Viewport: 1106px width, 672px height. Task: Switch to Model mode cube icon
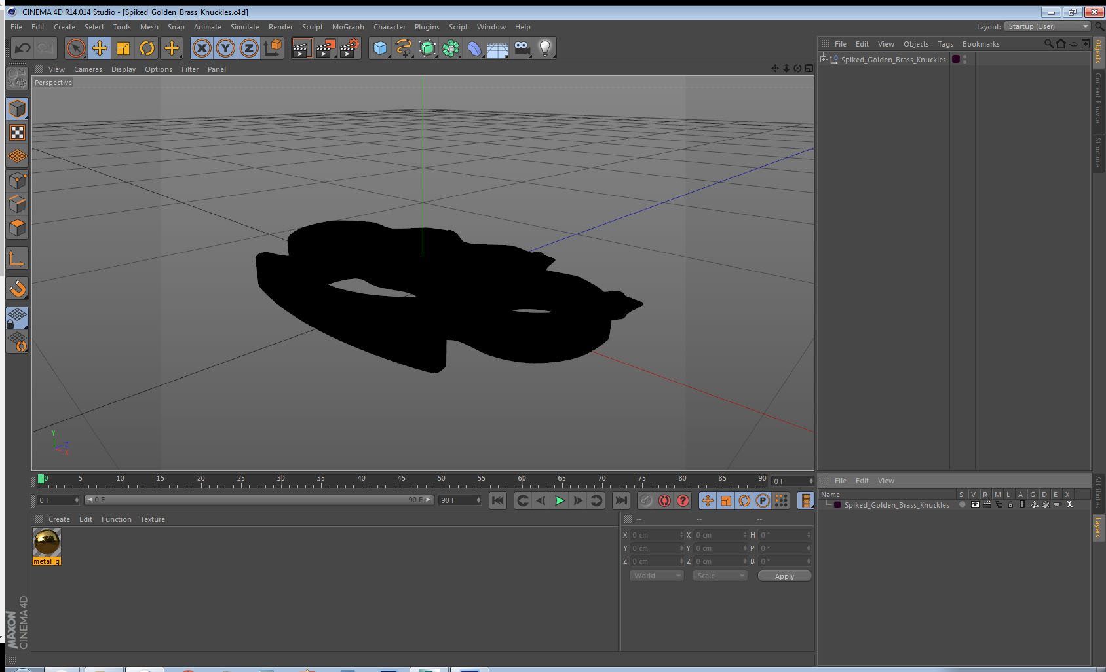17,109
